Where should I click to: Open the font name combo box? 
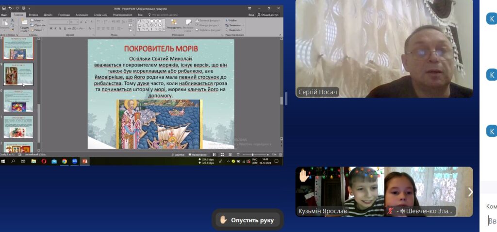click(x=59, y=22)
